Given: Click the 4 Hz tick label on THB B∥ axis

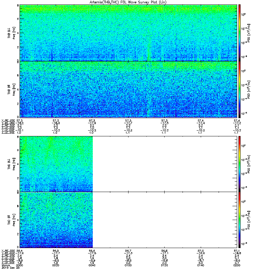Looking at the screenshot, I should click(x=18, y=89).
